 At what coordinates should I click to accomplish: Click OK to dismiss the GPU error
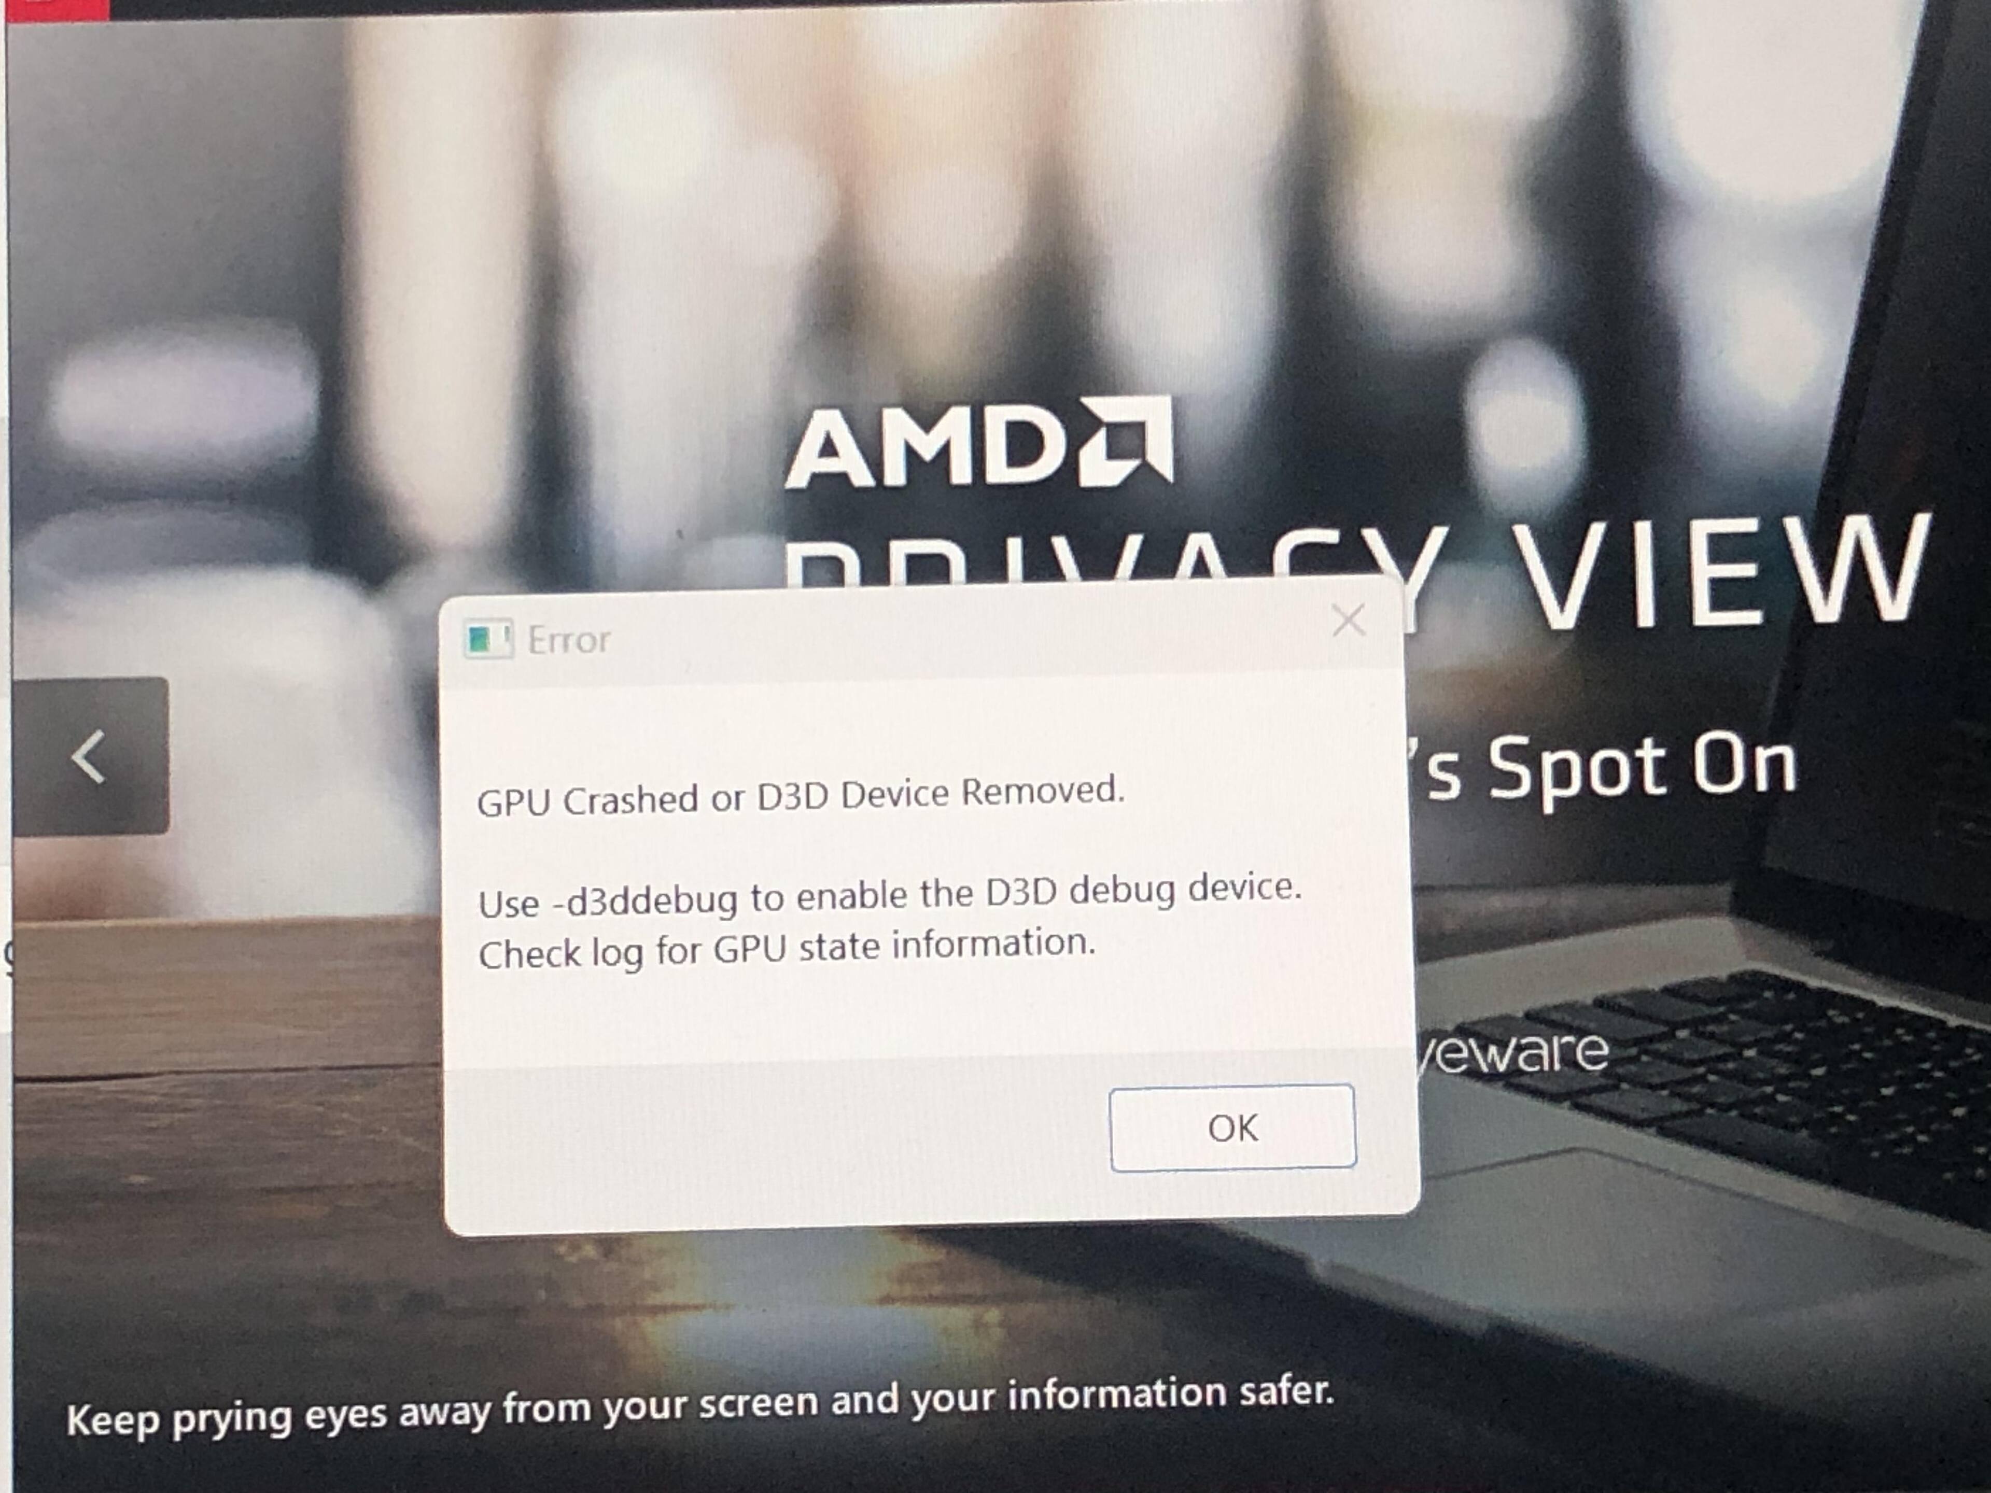(1232, 1128)
